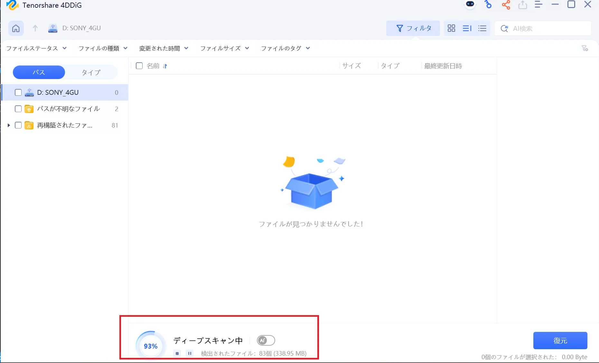Click the Home icon
Viewport: 599px width, 363px height.
tap(16, 28)
